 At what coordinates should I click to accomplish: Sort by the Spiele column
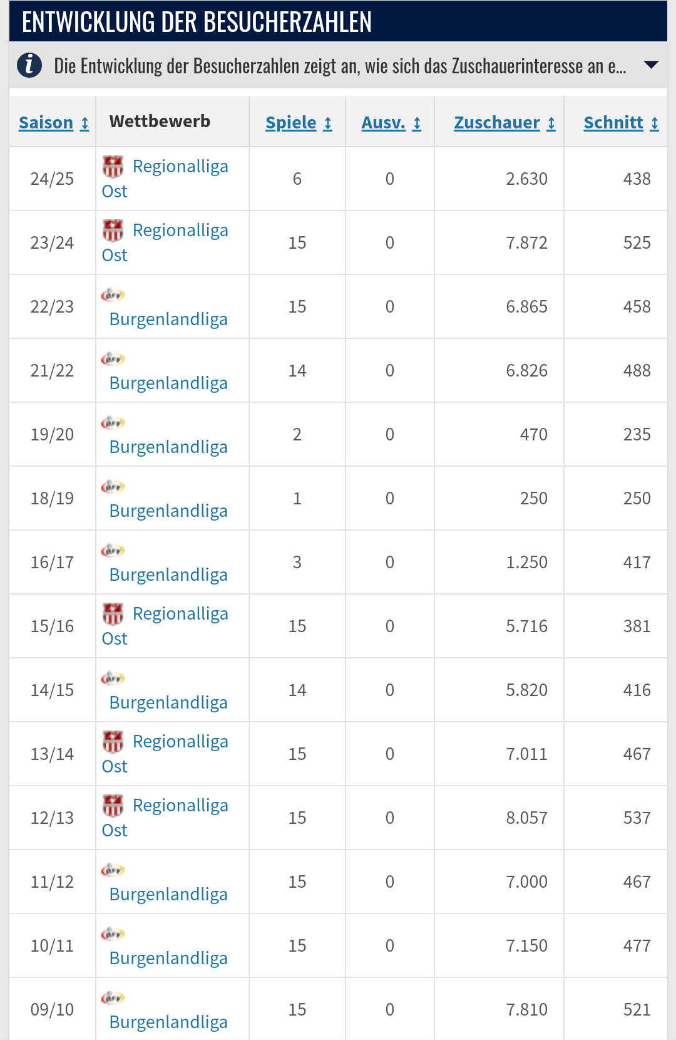point(299,123)
